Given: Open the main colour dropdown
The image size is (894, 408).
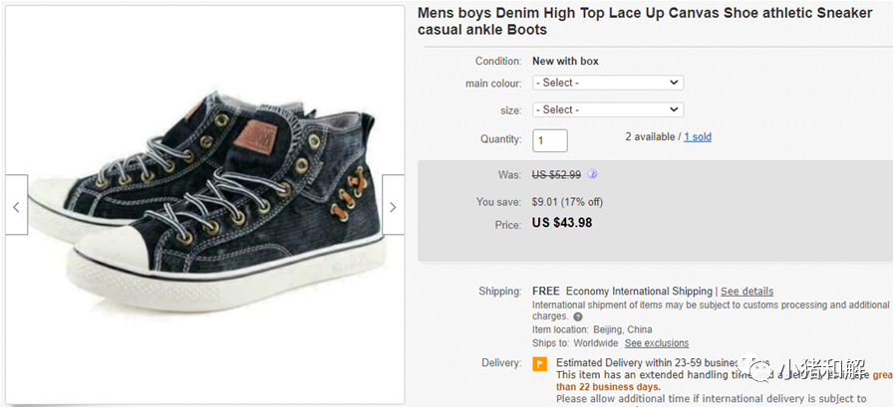Looking at the screenshot, I should pyautogui.click(x=607, y=83).
